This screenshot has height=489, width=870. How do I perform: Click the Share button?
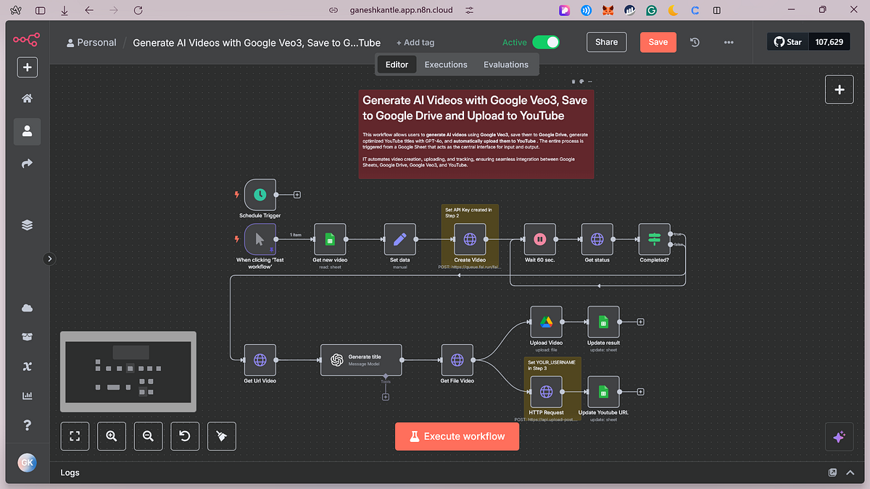(x=606, y=42)
